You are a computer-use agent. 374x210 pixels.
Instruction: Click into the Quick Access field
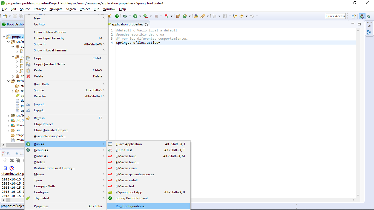tap(335, 16)
